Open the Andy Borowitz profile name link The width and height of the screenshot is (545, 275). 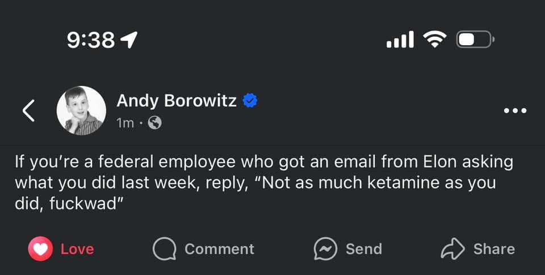176,101
